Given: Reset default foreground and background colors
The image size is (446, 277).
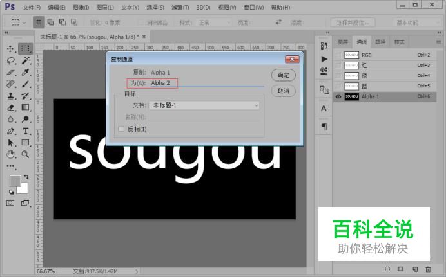Looking at the screenshot, I should coord(11,192).
